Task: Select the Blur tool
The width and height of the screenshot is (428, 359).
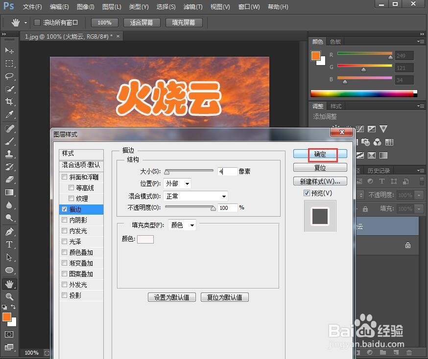Action: [9, 205]
